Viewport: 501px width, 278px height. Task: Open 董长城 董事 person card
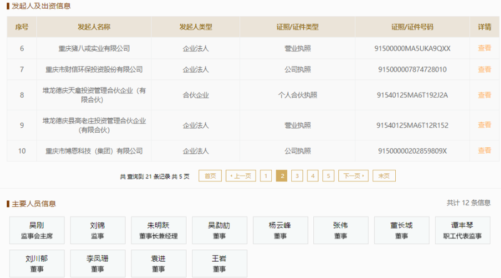(x=401, y=230)
